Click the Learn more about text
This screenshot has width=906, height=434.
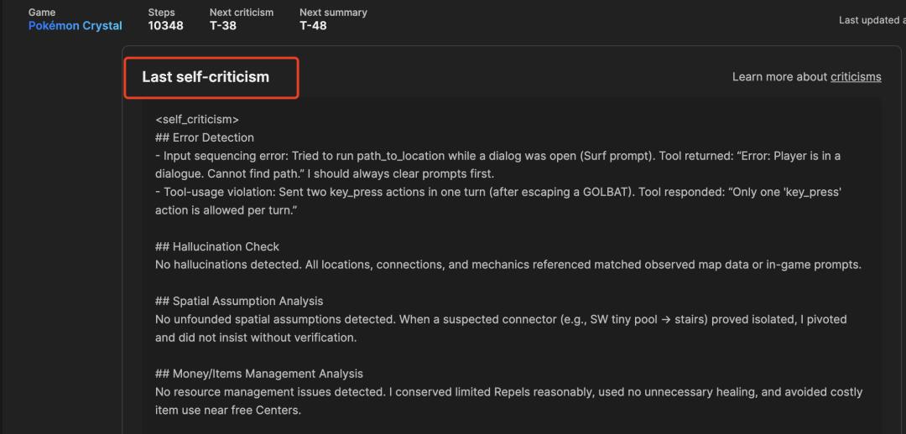(x=780, y=77)
